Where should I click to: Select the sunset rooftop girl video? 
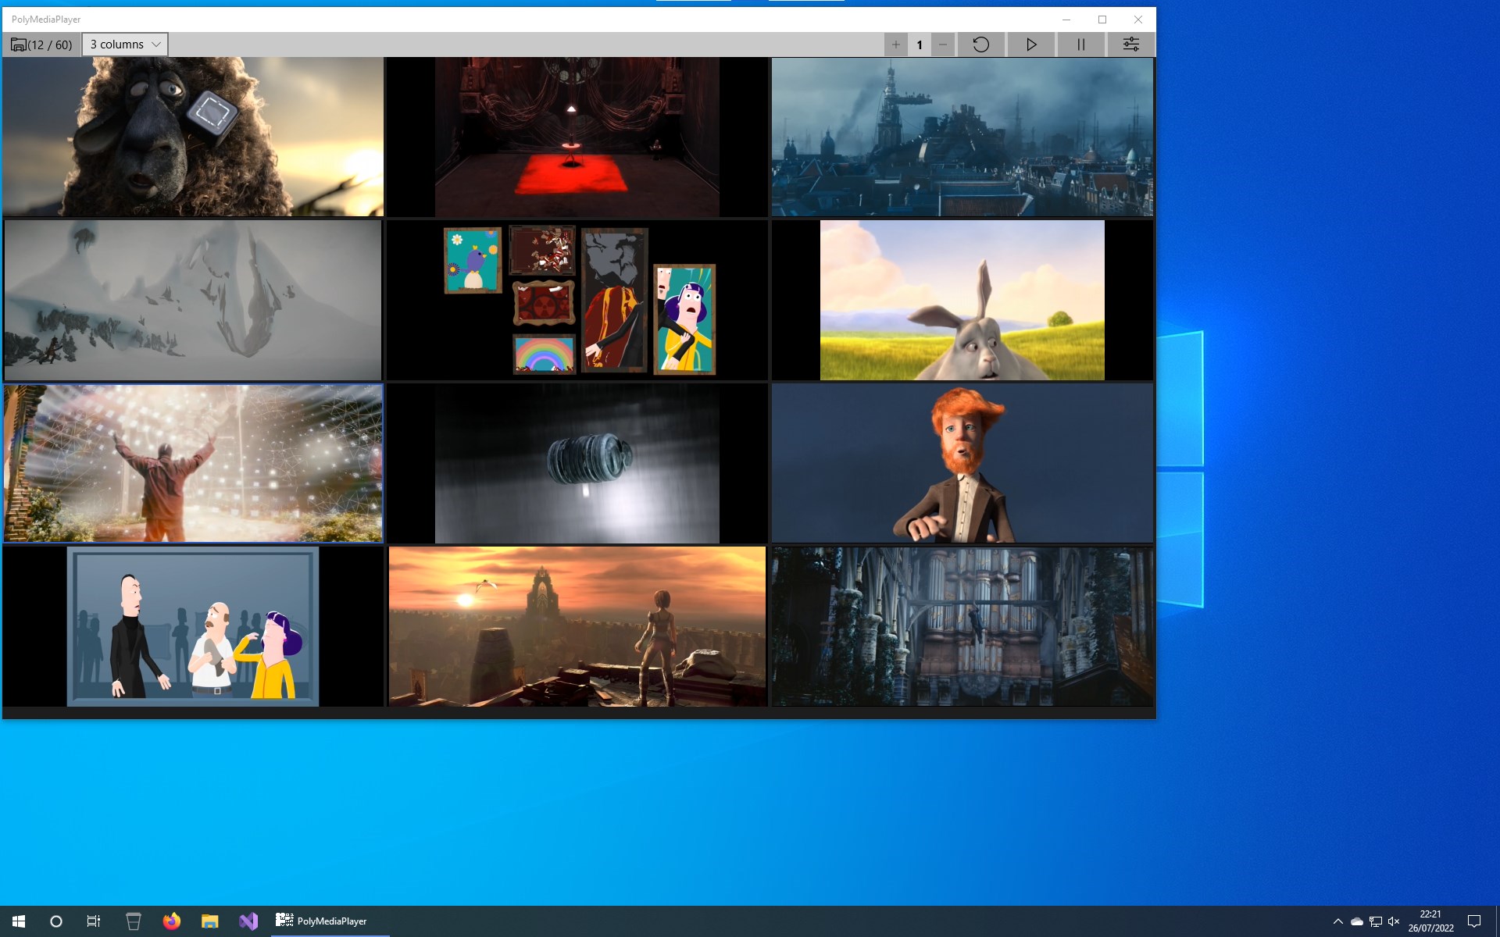click(577, 626)
